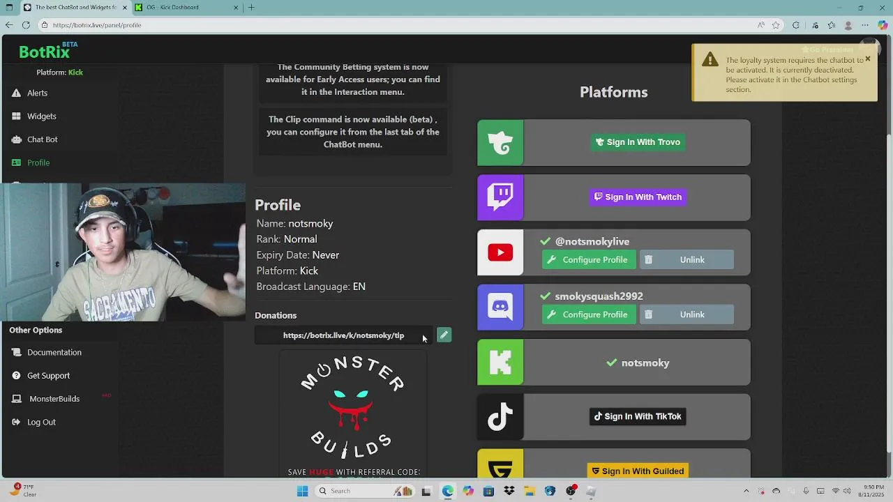893x502 pixels.
Task: Click the Discord platform logo tile
Action: pyautogui.click(x=500, y=307)
